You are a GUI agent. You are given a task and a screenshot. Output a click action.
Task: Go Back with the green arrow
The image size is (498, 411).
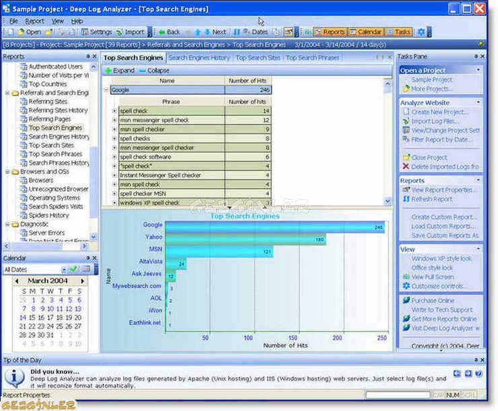click(170, 32)
